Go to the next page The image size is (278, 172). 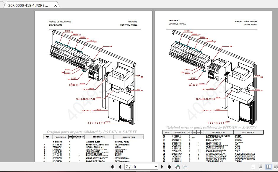(x=162, y=167)
